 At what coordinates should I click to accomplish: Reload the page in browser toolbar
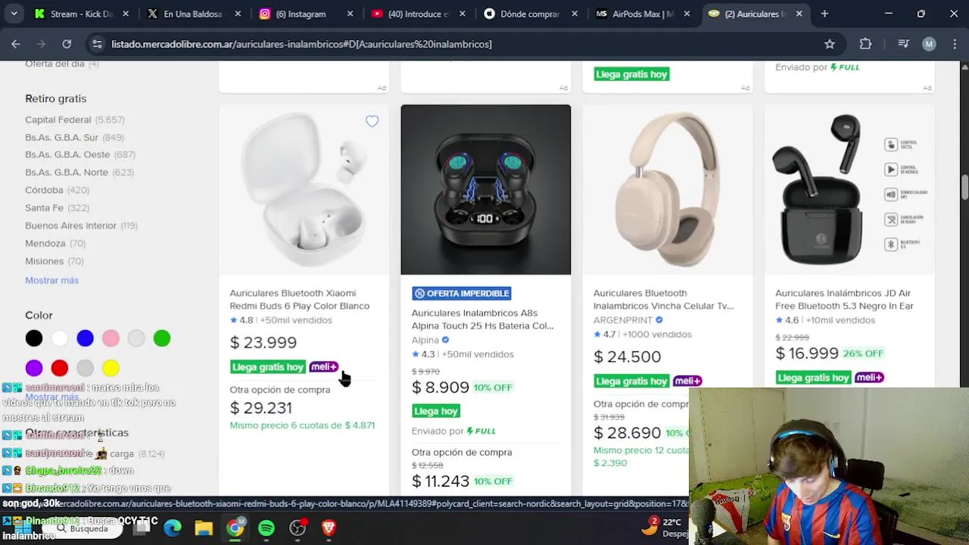coord(67,44)
